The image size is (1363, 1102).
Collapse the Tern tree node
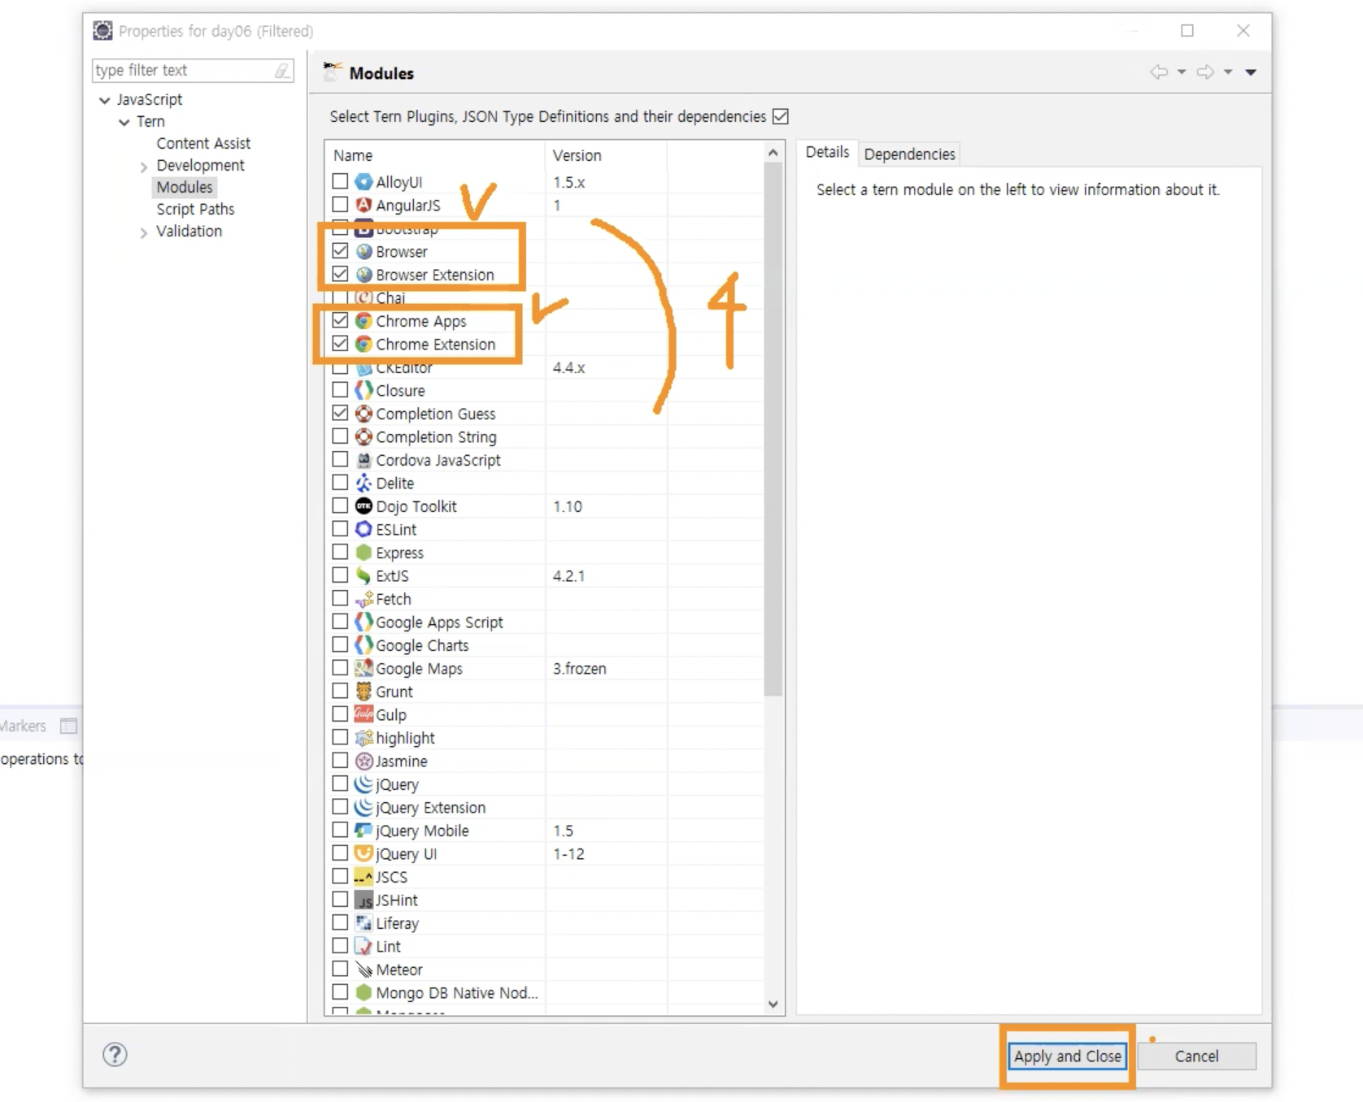124,122
